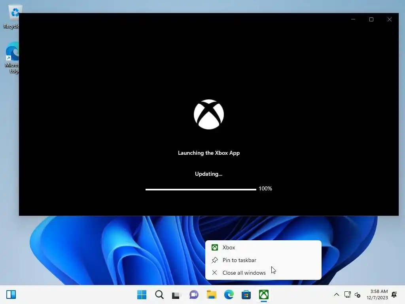
Task: Open the Windows Start menu
Action: [x=142, y=294]
